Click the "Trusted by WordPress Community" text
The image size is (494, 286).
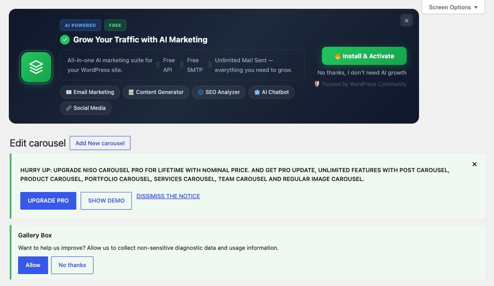coord(364,84)
